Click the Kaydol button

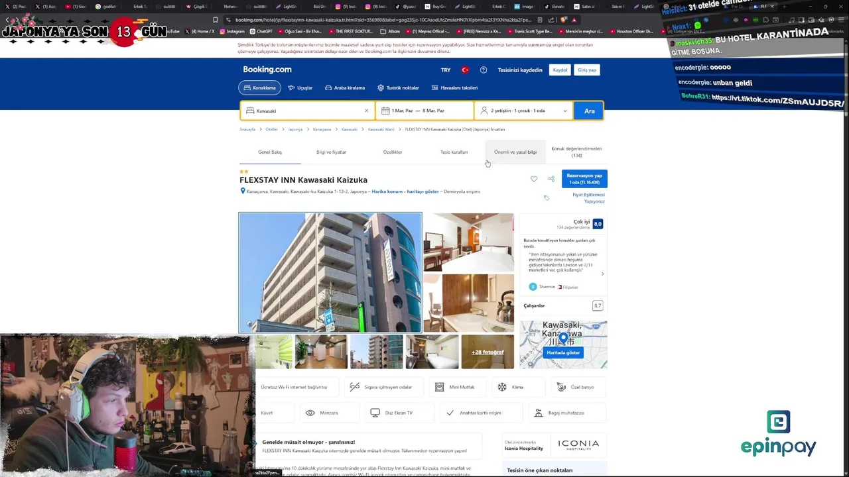560,70
